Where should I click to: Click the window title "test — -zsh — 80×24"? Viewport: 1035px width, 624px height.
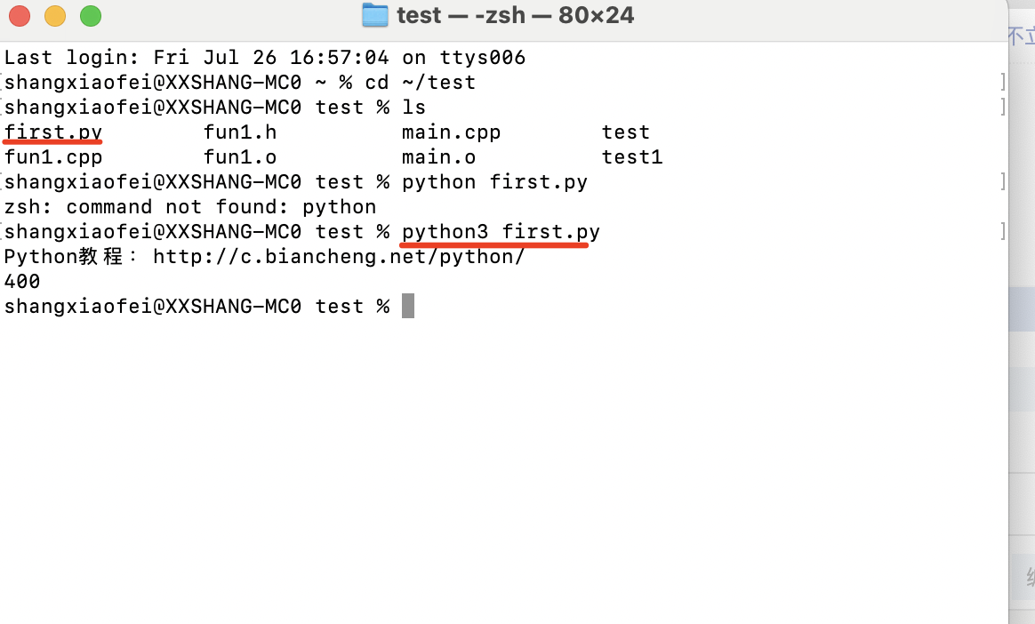pyautogui.click(x=515, y=15)
